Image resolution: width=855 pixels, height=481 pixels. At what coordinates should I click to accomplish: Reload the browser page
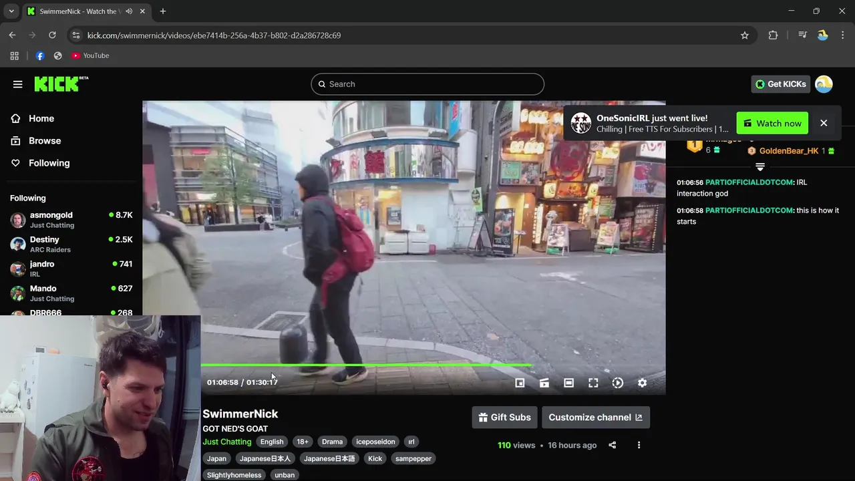[52, 35]
